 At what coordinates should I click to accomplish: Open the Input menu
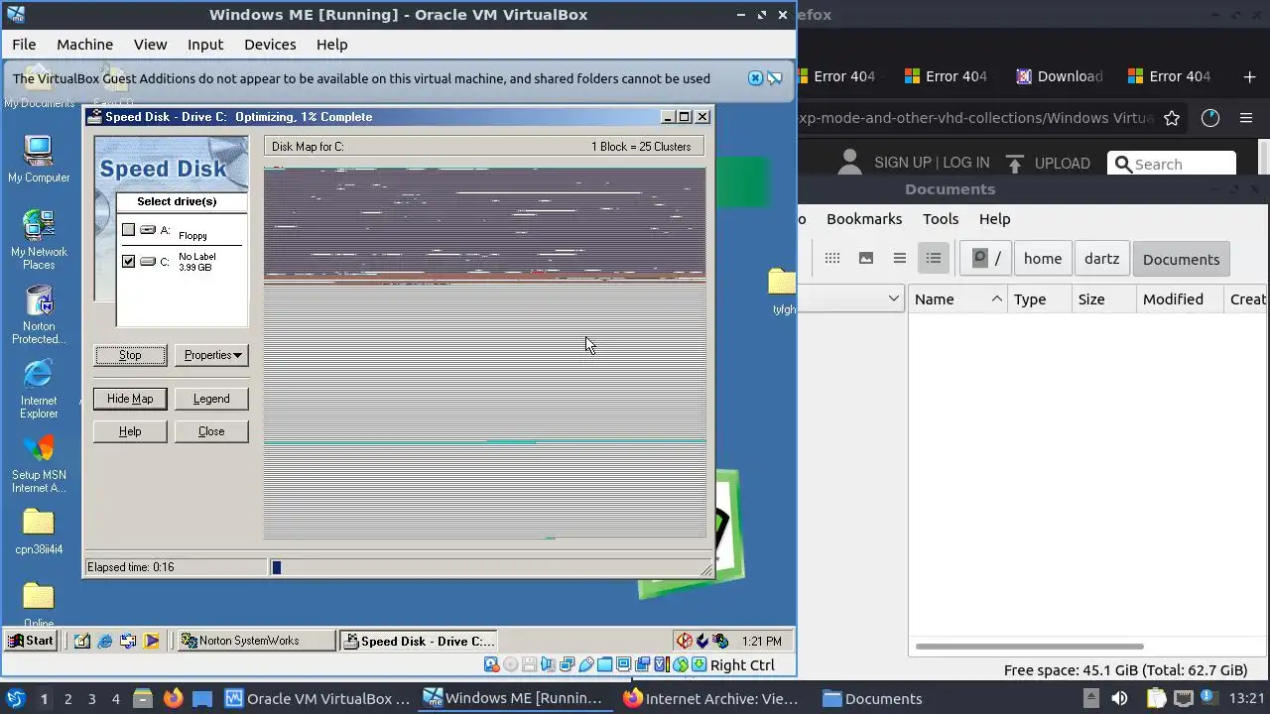coord(205,45)
